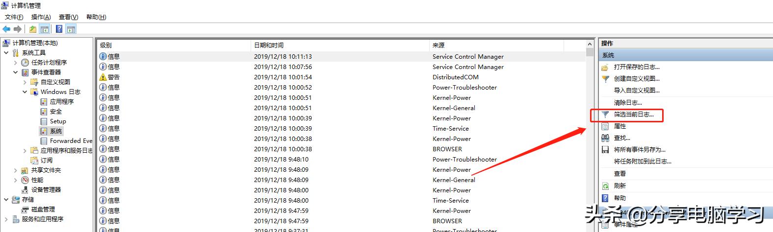Expand the 服务和应用程序 node
773x232 pixels.
[x=6, y=219]
